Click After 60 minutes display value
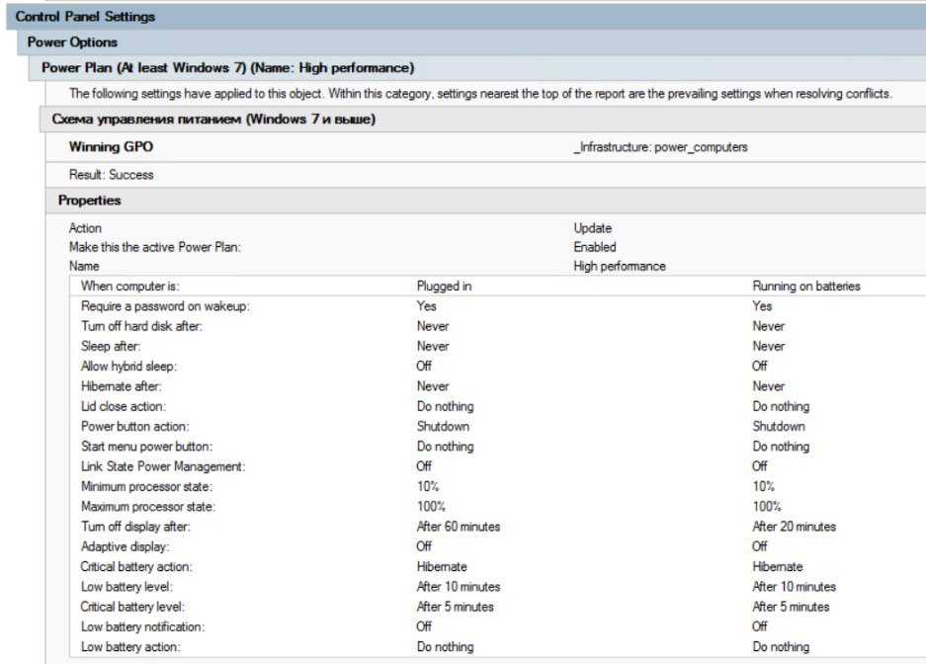Screen dimensions: 926x664 [459, 527]
